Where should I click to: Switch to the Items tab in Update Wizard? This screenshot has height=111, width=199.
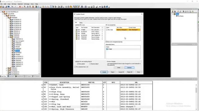click(x=81, y=23)
